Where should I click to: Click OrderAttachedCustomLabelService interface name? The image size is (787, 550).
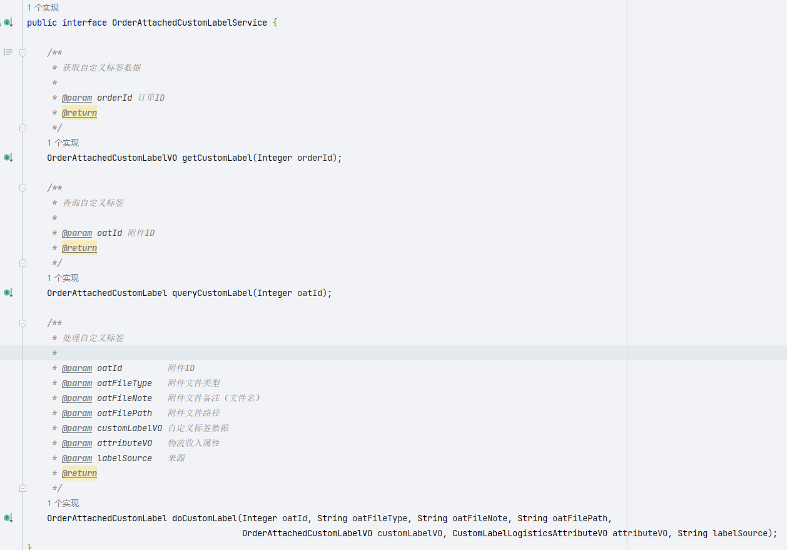[x=190, y=23]
